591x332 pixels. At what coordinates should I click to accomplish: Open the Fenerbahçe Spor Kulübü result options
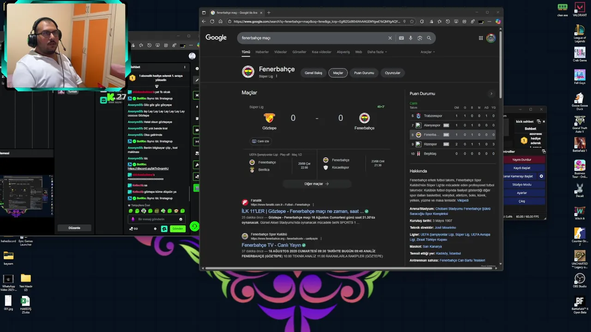tap(321, 239)
